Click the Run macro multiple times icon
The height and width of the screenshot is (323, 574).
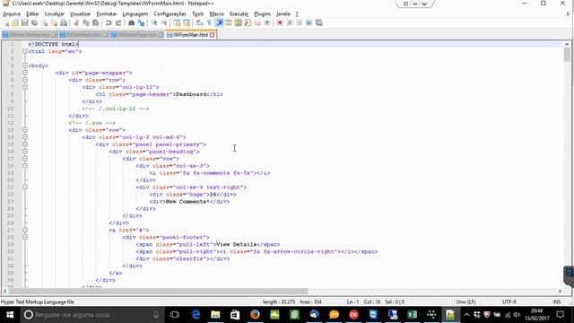(x=309, y=23)
